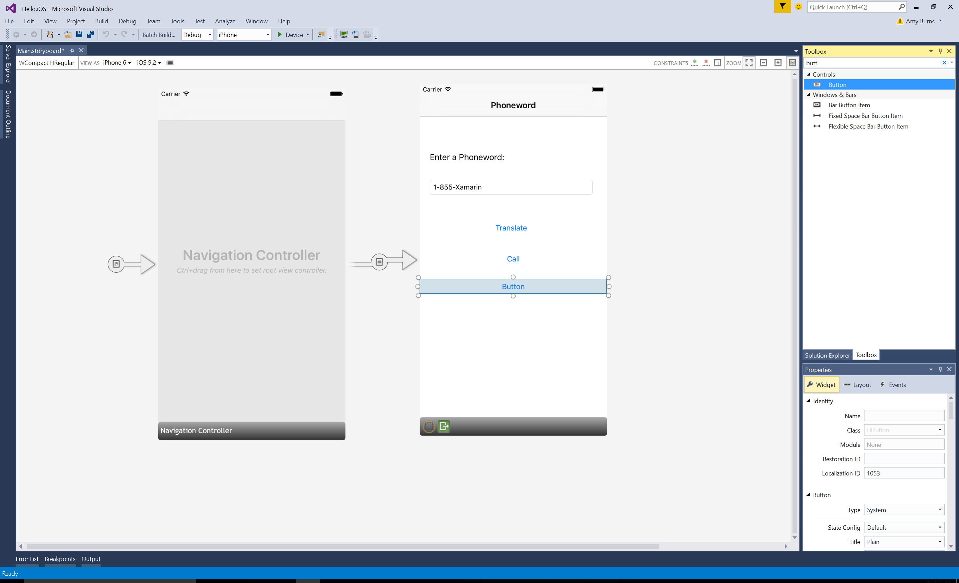Click the storyboard zoom expand icon
This screenshot has width=959, height=583.
pos(750,62)
